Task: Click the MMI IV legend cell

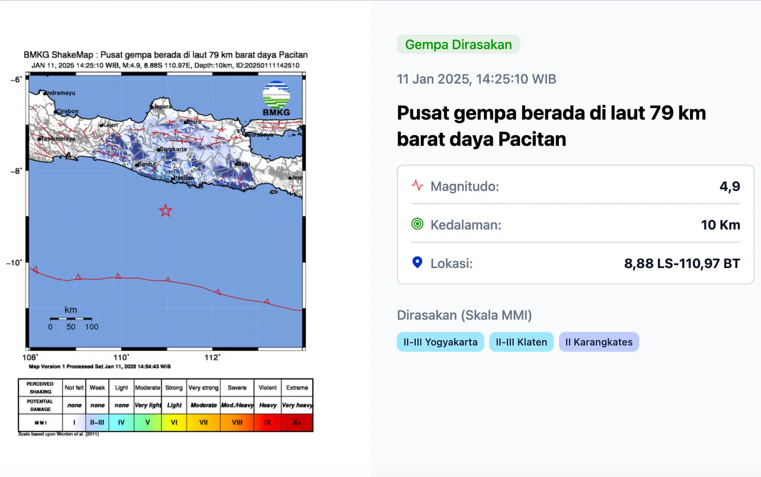Action: pyautogui.click(x=121, y=422)
